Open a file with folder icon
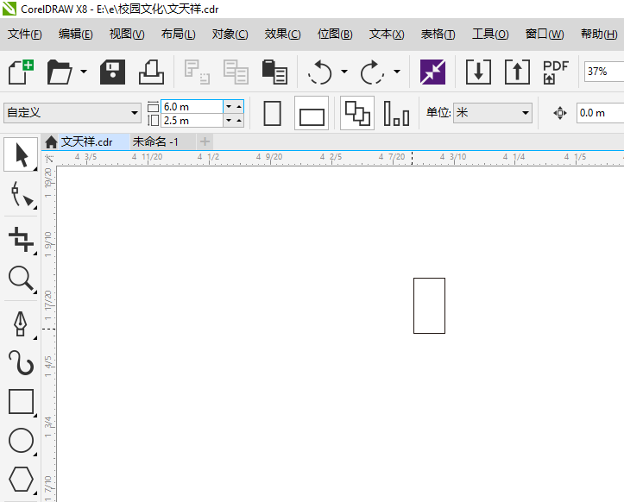624x502 pixels. (x=60, y=72)
